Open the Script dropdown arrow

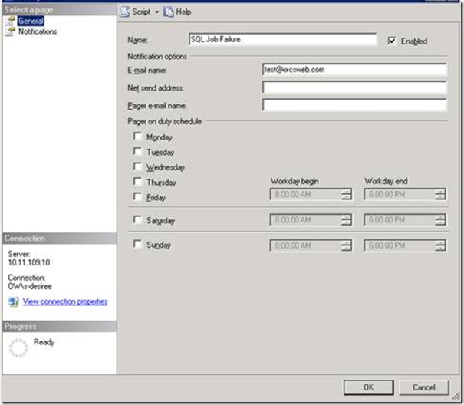(x=157, y=12)
